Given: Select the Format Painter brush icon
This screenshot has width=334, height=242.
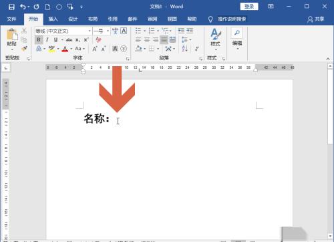Looking at the screenshot, I should [24, 48].
